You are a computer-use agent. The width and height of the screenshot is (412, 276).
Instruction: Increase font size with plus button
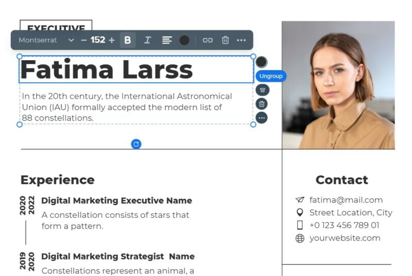(x=112, y=40)
